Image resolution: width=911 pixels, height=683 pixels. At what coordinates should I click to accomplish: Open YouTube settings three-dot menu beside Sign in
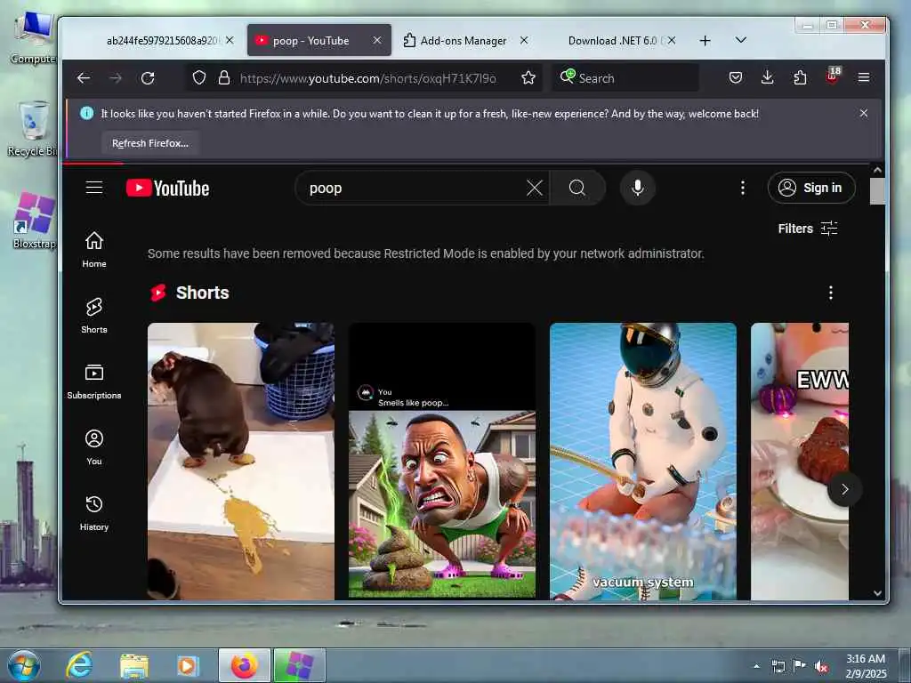point(743,188)
